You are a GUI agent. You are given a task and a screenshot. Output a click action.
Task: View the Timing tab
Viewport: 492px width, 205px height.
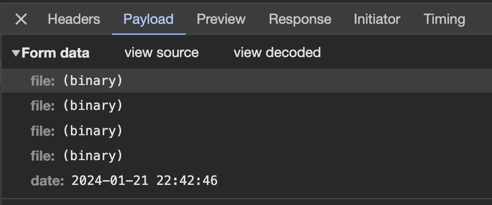pyautogui.click(x=444, y=20)
